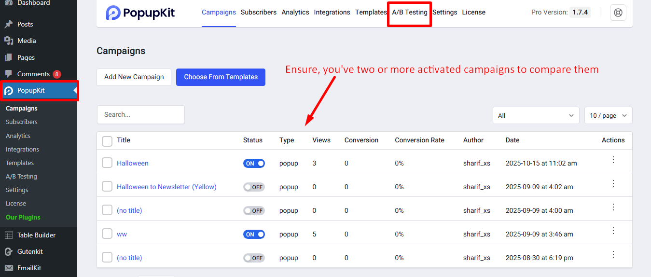The width and height of the screenshot is (651, 277).
Task: Switch to the Campaigns tab
Action: pyautogui.click(x=219, y=12)
